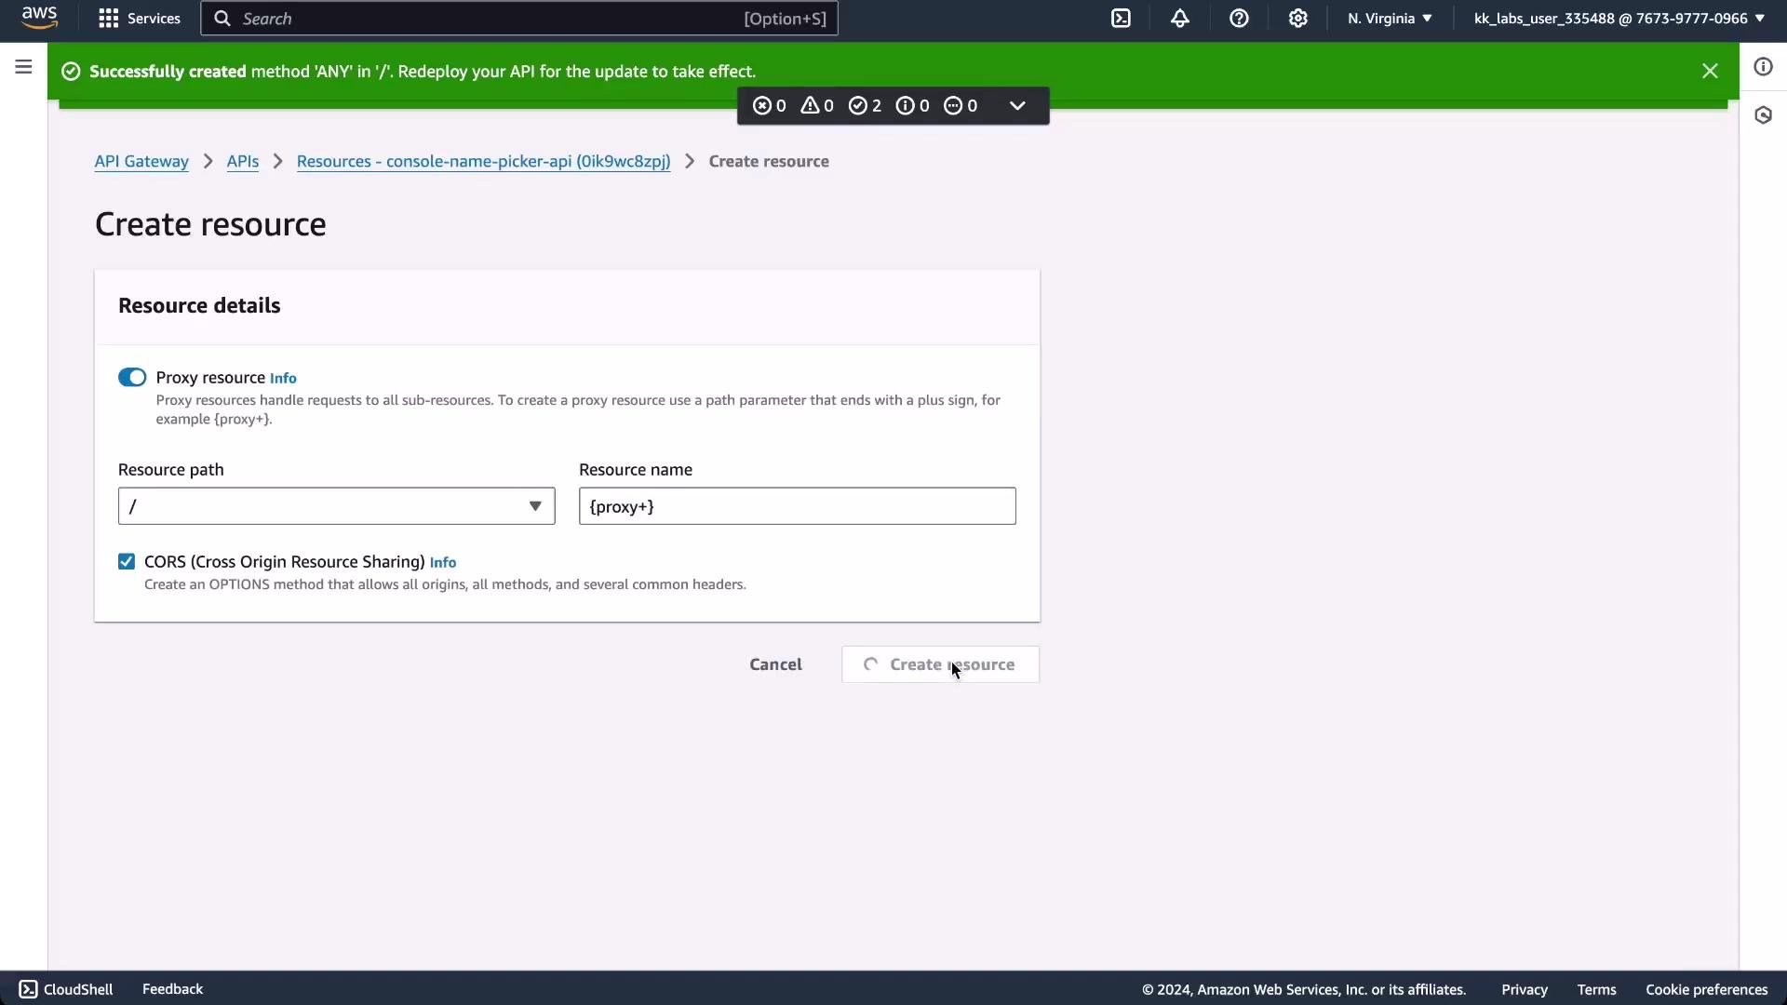Click the success count checkmark icon
This screenshot has width=1787, height=1005.
point(858,106)
